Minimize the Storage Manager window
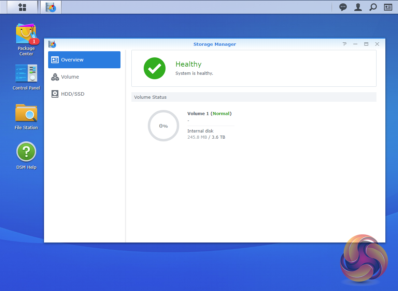This screenshot has width=398, height=291. (355, 44)
